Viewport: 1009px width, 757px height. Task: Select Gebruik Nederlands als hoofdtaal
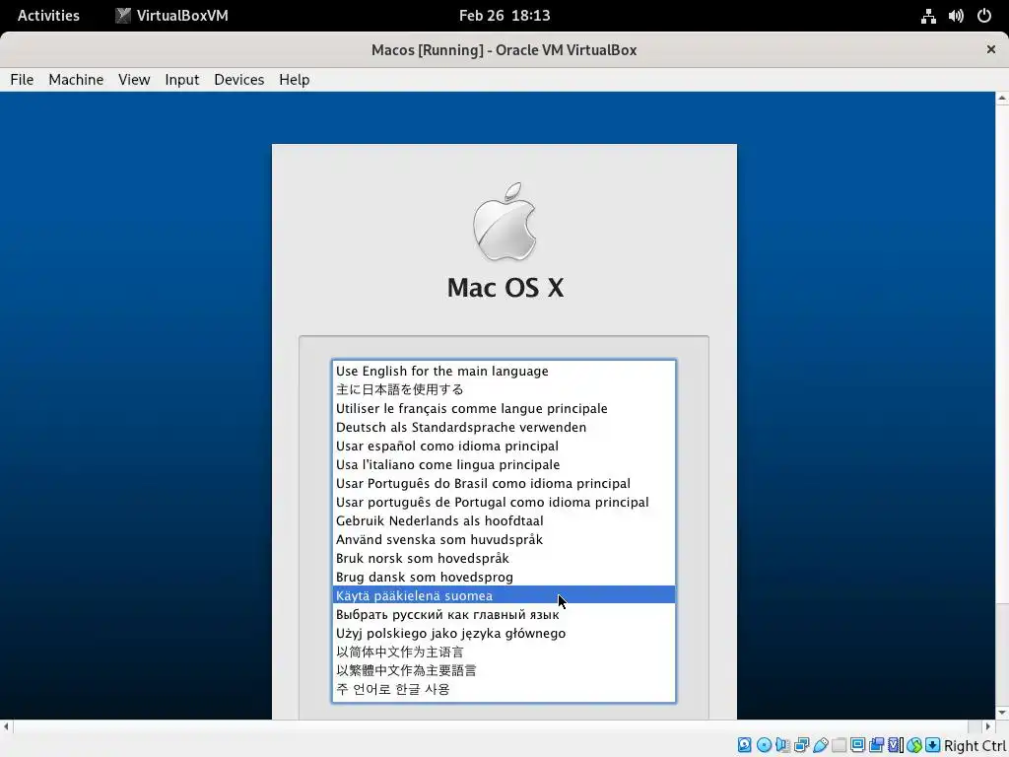pos(504,520)
